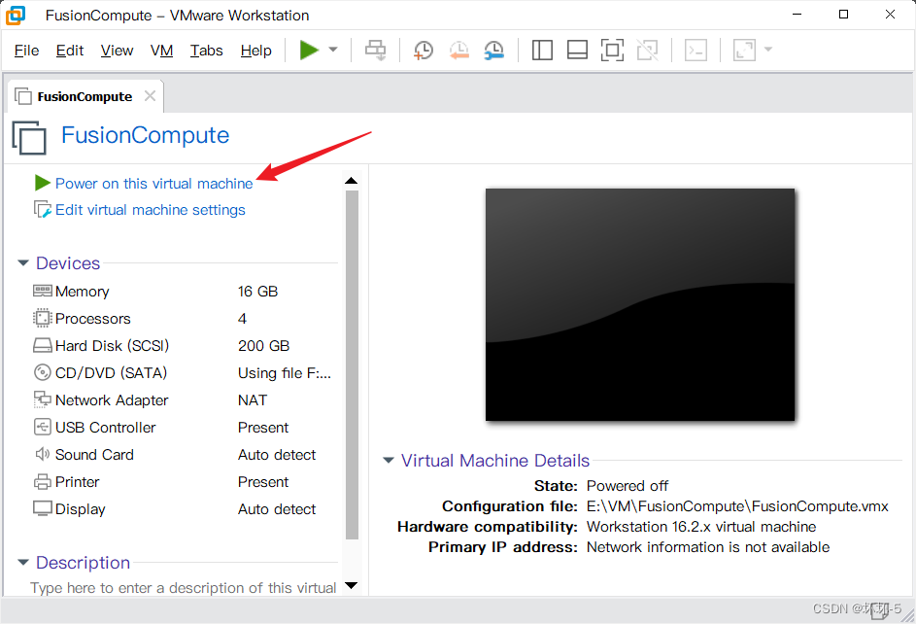Select the Memory device row label
Image resolution: width=916 pixels, height=624 pixels.
[82, 292]
